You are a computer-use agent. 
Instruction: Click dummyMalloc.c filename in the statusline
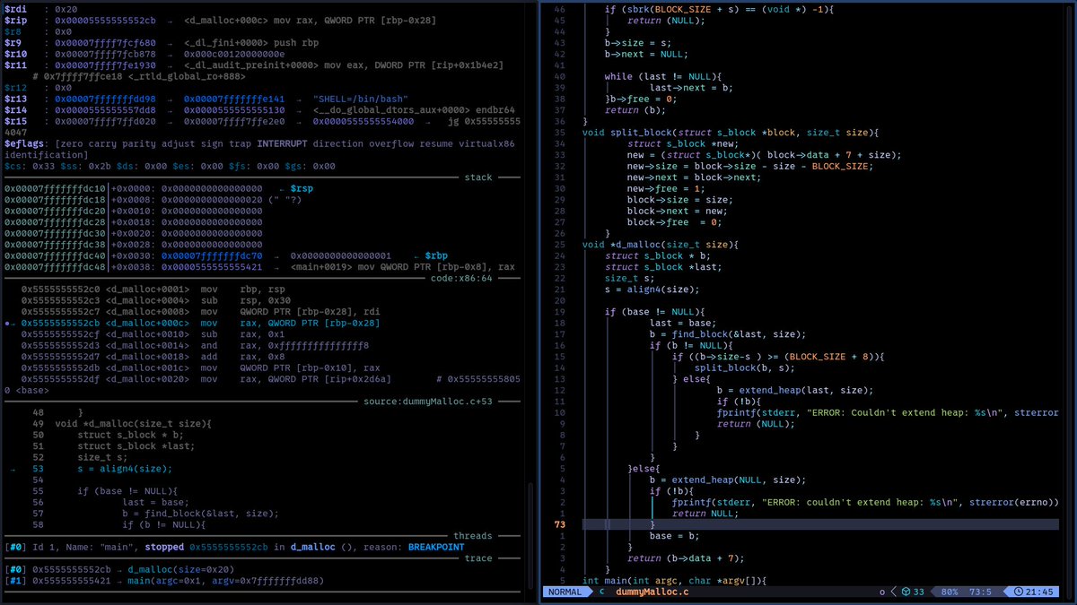pyautogui.click(x=652, y=592)
